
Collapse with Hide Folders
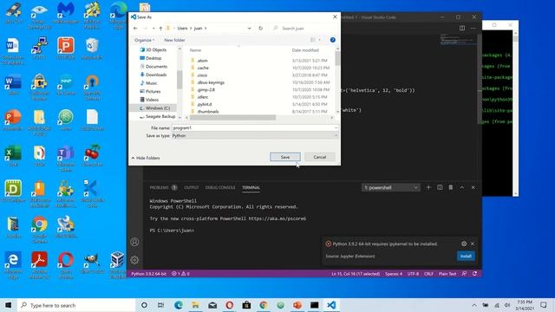[x=146, y=158]
